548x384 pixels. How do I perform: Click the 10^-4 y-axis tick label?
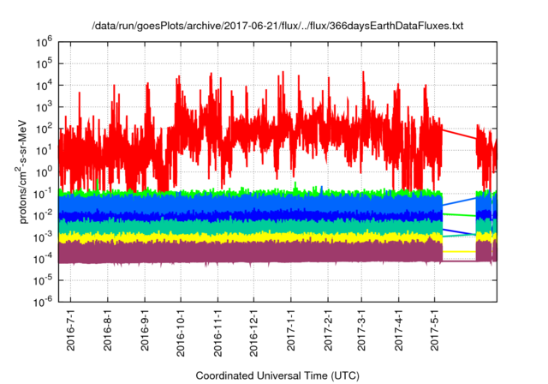(43, 259)
